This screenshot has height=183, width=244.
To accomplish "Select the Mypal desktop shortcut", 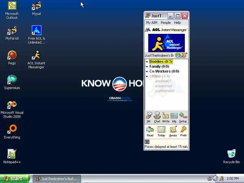I will click(36, 9).
